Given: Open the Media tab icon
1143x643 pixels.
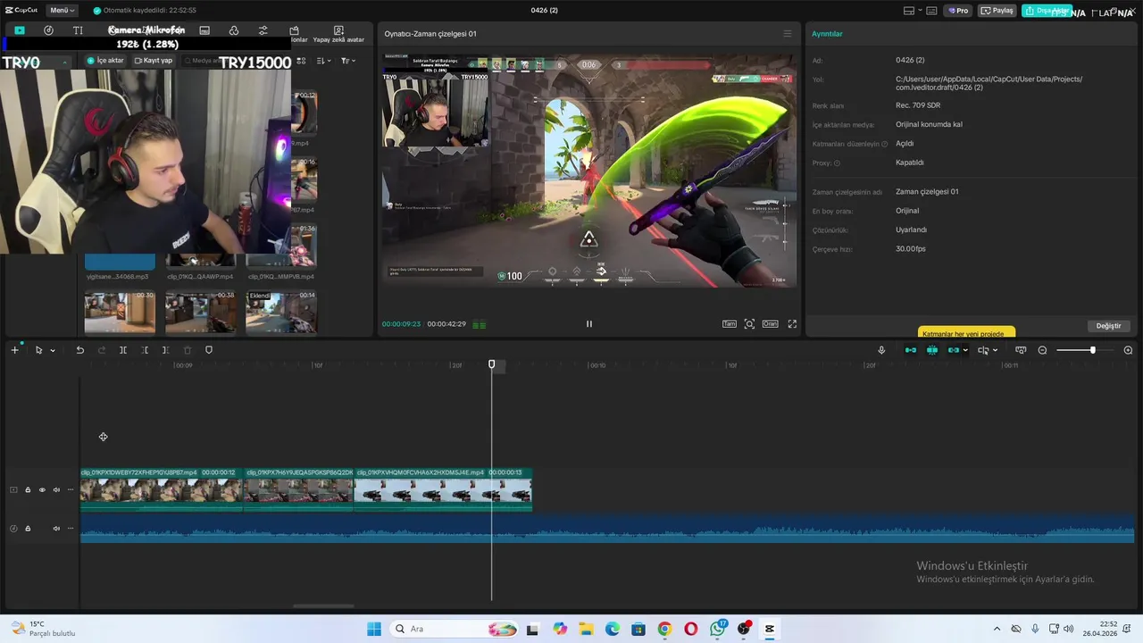Looking at the screenshot, I should tap(20, 30).
